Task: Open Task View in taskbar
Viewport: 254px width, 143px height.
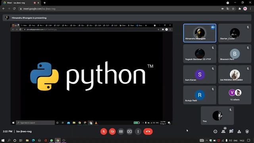Action: (x=21, y=140)
